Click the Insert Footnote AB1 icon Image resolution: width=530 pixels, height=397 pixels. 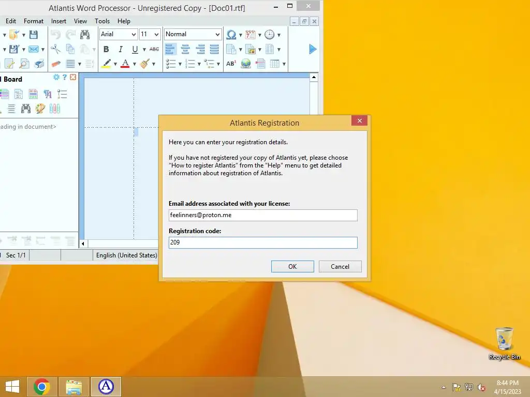231,64
